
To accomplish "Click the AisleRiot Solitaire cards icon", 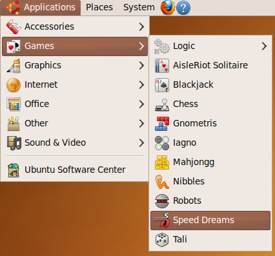I will coord(162,66).
